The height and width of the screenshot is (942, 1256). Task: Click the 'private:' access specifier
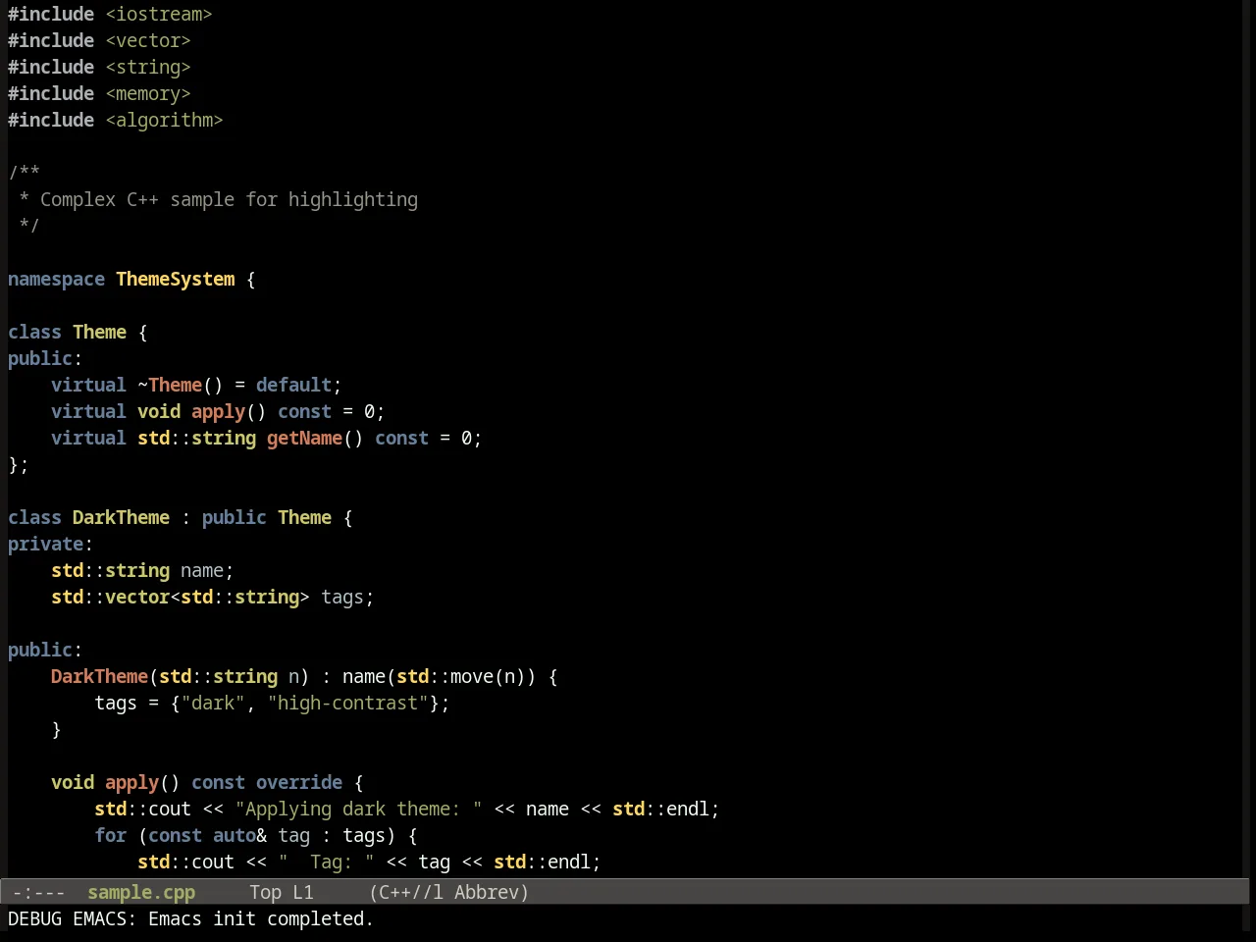tap(50, 544)
